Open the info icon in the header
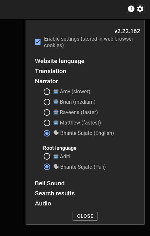The width and height of the screenshot is (150, 236). pyautogui.click(x=131, y=9)
